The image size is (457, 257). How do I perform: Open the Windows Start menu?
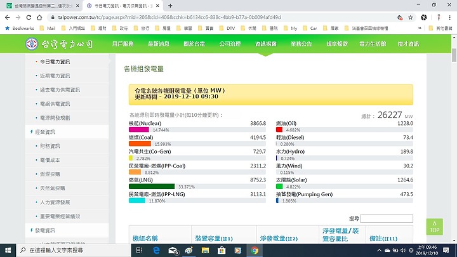click(x=8, y=250)
